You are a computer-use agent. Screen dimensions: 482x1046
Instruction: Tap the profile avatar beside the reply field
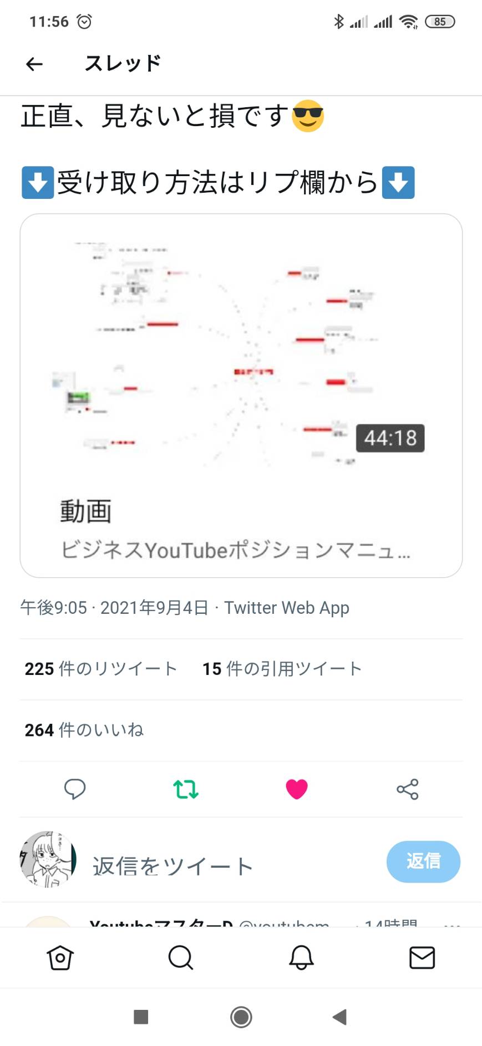(x=48, y=859)
